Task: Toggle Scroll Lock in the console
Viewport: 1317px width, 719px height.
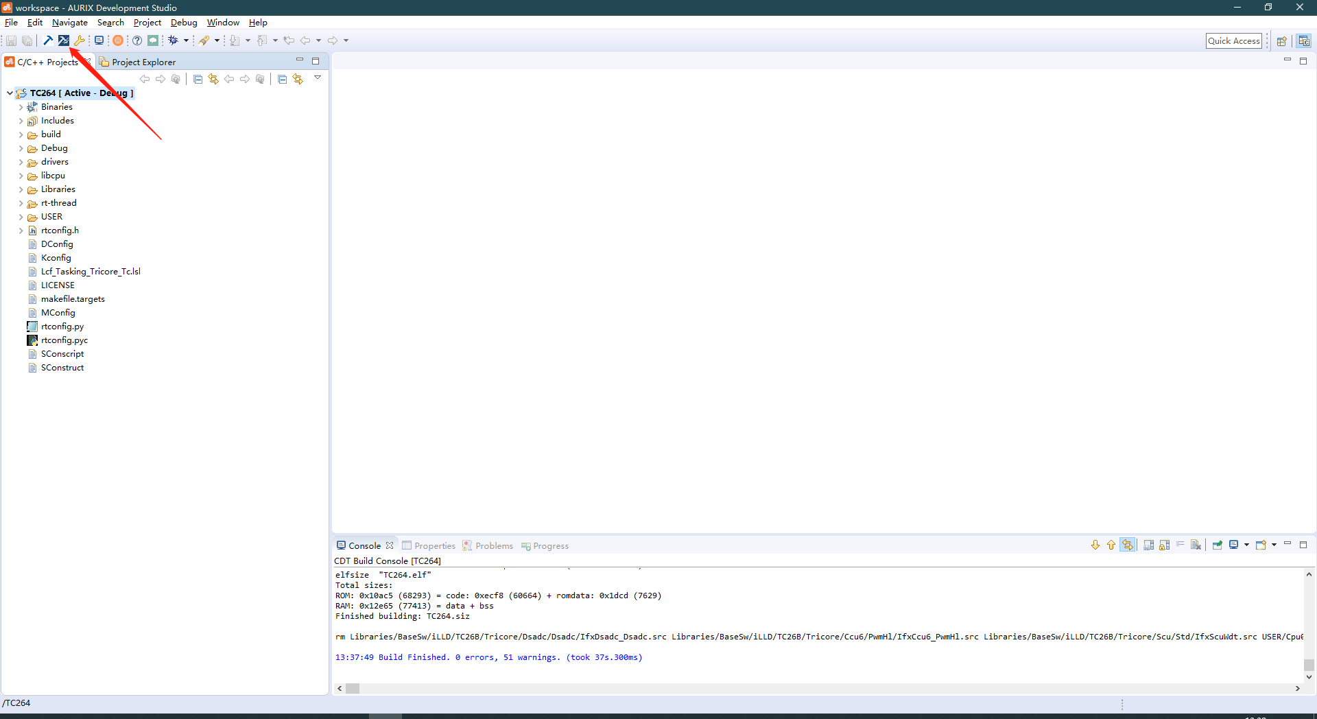Action: point(1164,545)
